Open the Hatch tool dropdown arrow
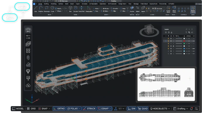Viewport: 202px width, 113px height. pos(63,8)
